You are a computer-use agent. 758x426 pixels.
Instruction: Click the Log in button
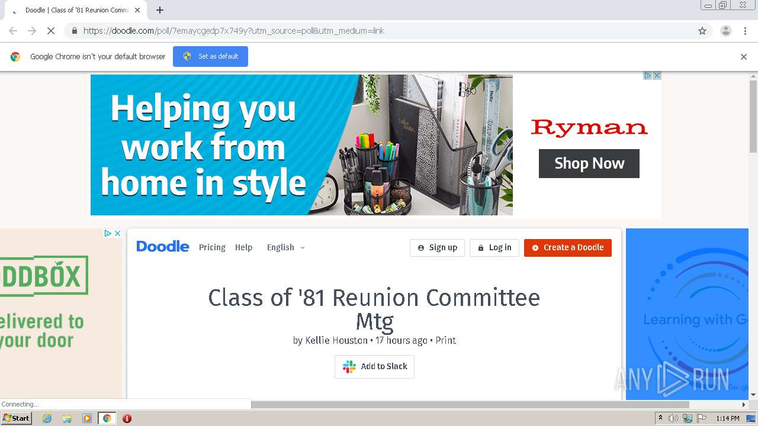[x=494, y=248]
